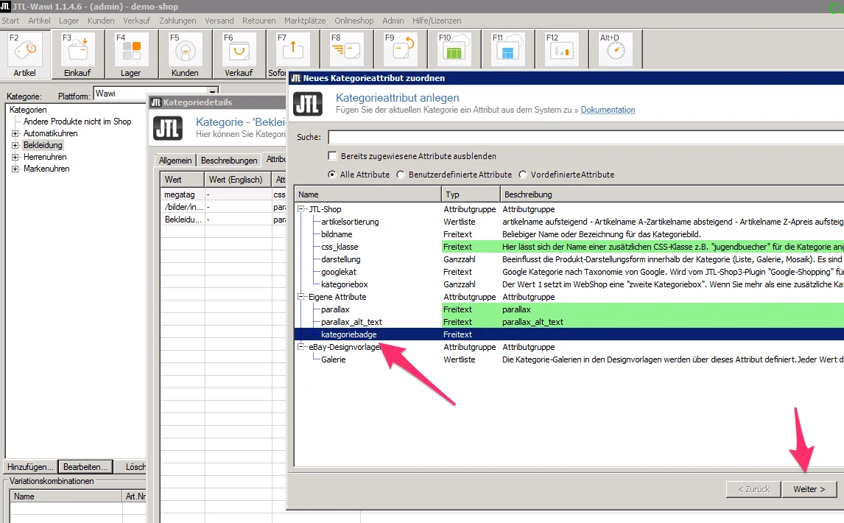Screen dimensions: 844x523
Task: Expand the Automatikuhren category
Action: [15, 133]
